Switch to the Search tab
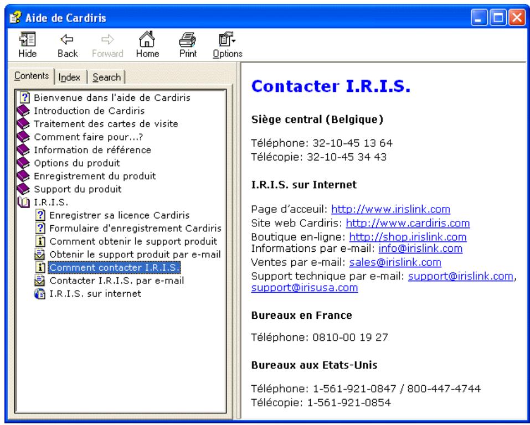This screenshot has height=425, width=530. 106,77
